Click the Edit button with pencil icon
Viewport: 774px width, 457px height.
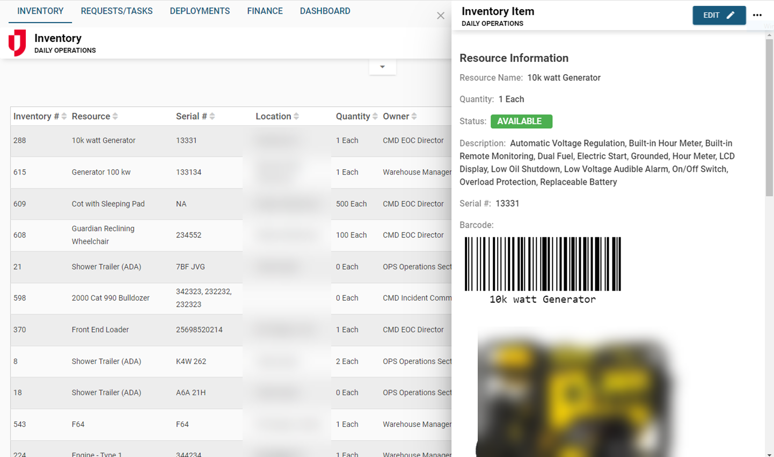coord(719,15)
